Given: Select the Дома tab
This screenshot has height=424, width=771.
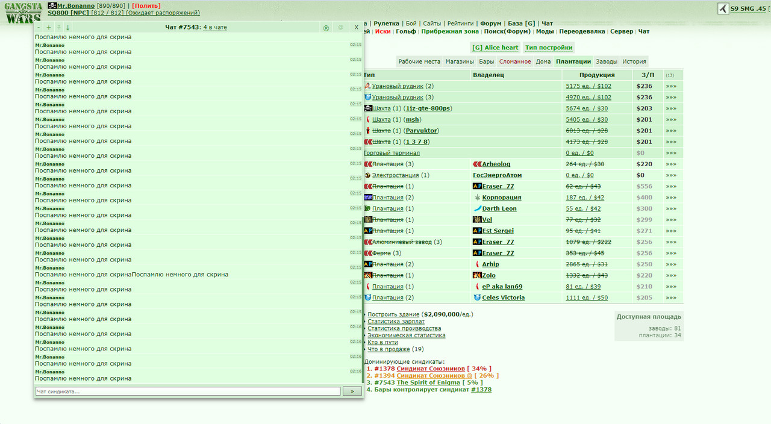Looking at the screenshot, I should (543, 61).
